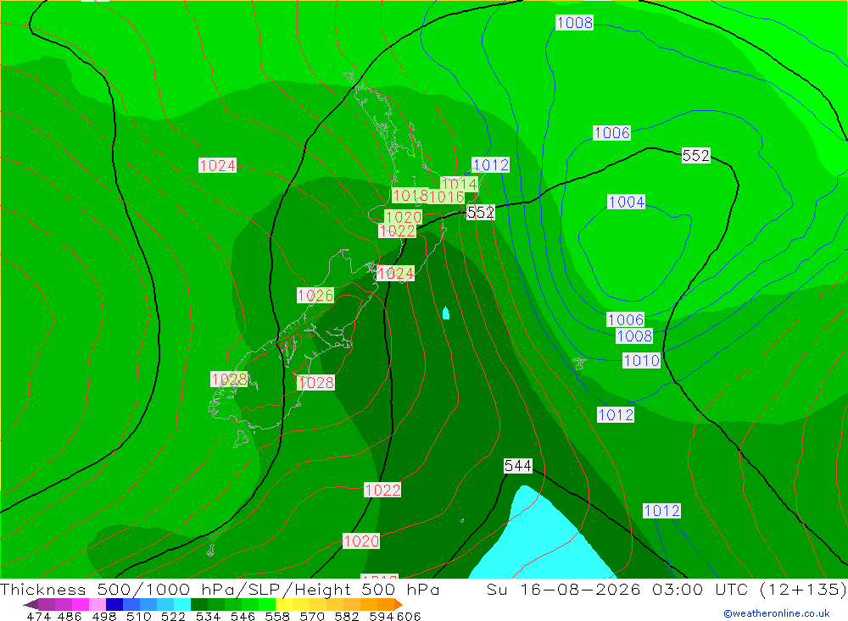Select the 1018 isobar label
Screen dimensions: 848x621
tap(410, 195)
